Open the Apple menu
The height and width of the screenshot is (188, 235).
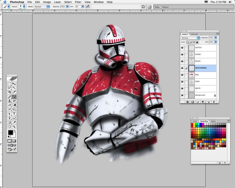click(x=5, y=2)
